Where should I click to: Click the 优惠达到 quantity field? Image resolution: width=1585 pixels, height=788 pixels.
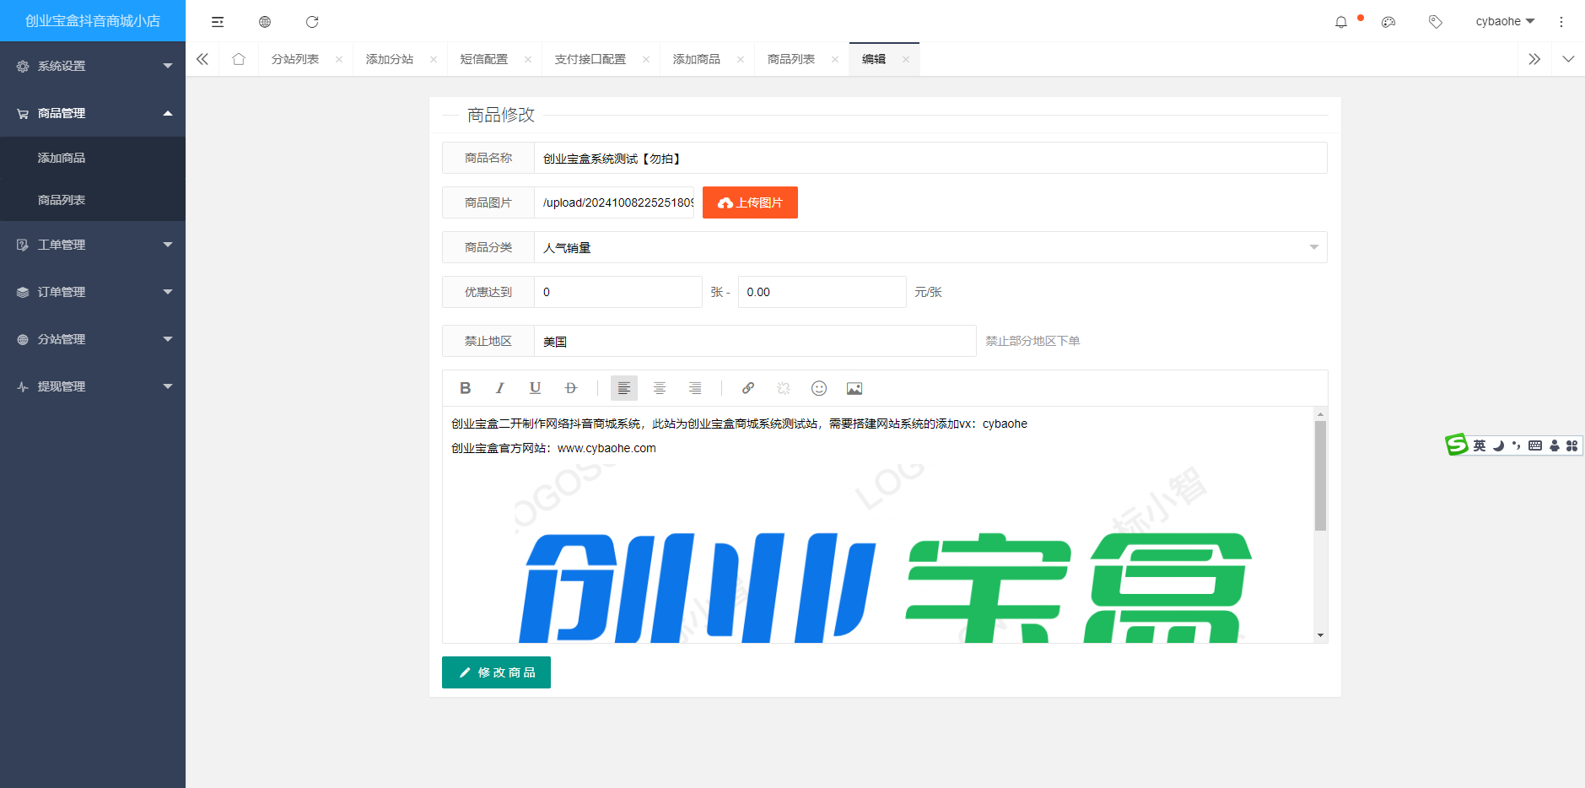618,292
